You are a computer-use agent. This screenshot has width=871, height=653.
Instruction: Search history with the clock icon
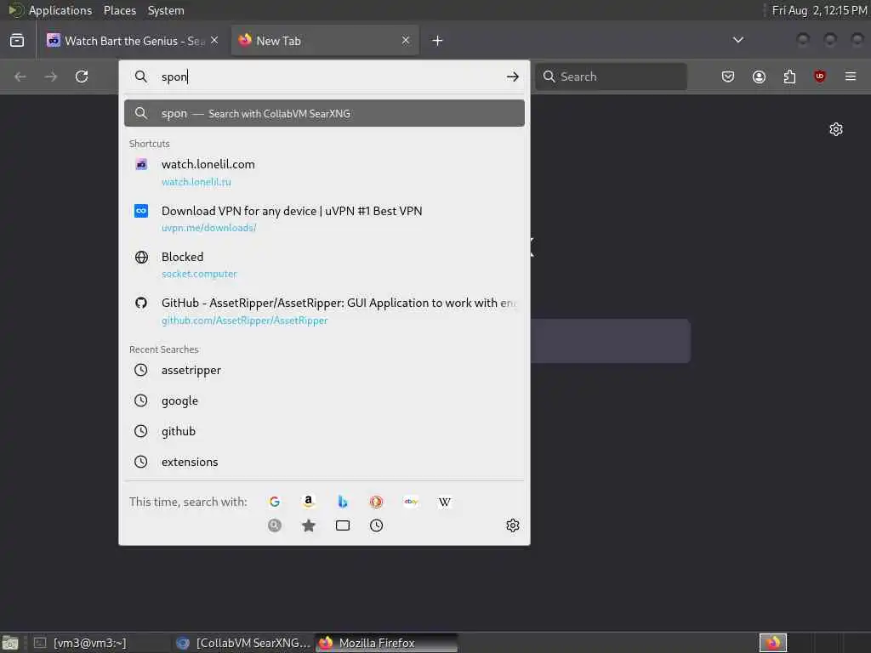376,525
